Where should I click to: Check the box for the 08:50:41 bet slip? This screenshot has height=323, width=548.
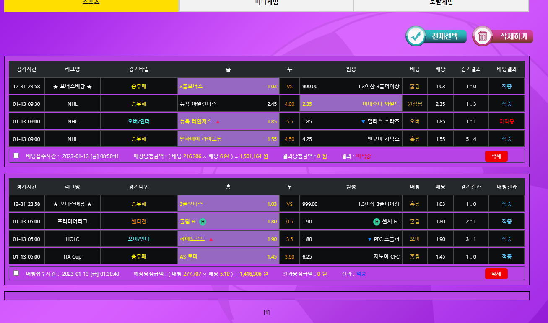[x=16, y=156]
